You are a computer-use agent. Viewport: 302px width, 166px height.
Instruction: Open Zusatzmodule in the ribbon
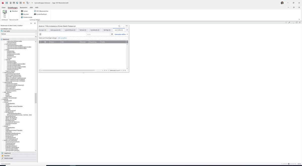click(x=27, y=17)
